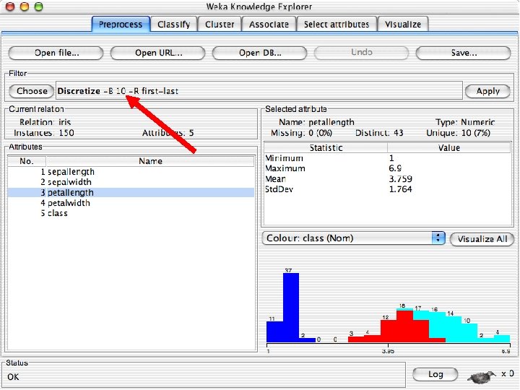The width and height of the screenshot is (520, 390).
Task: Click the Maximum value 6.9
Action: (x=395, y=168)
